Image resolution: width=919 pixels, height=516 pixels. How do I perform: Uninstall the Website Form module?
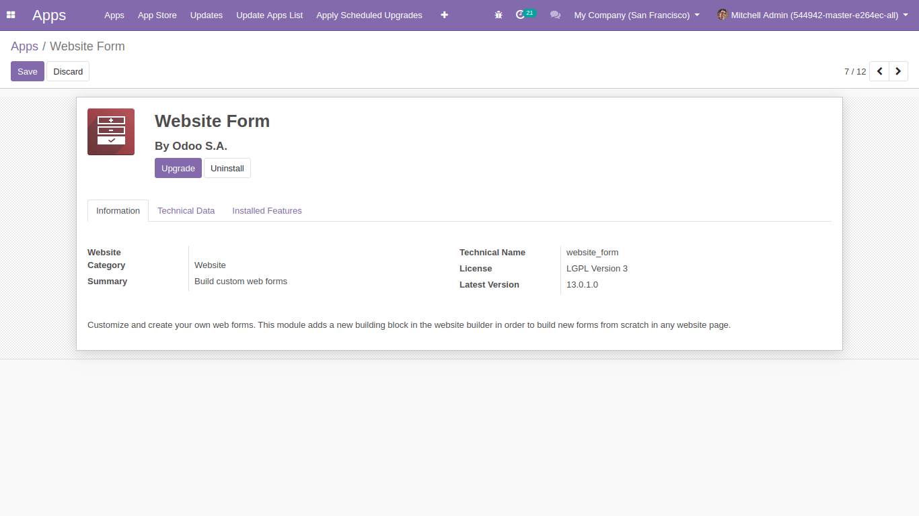(x=227, y=168)
